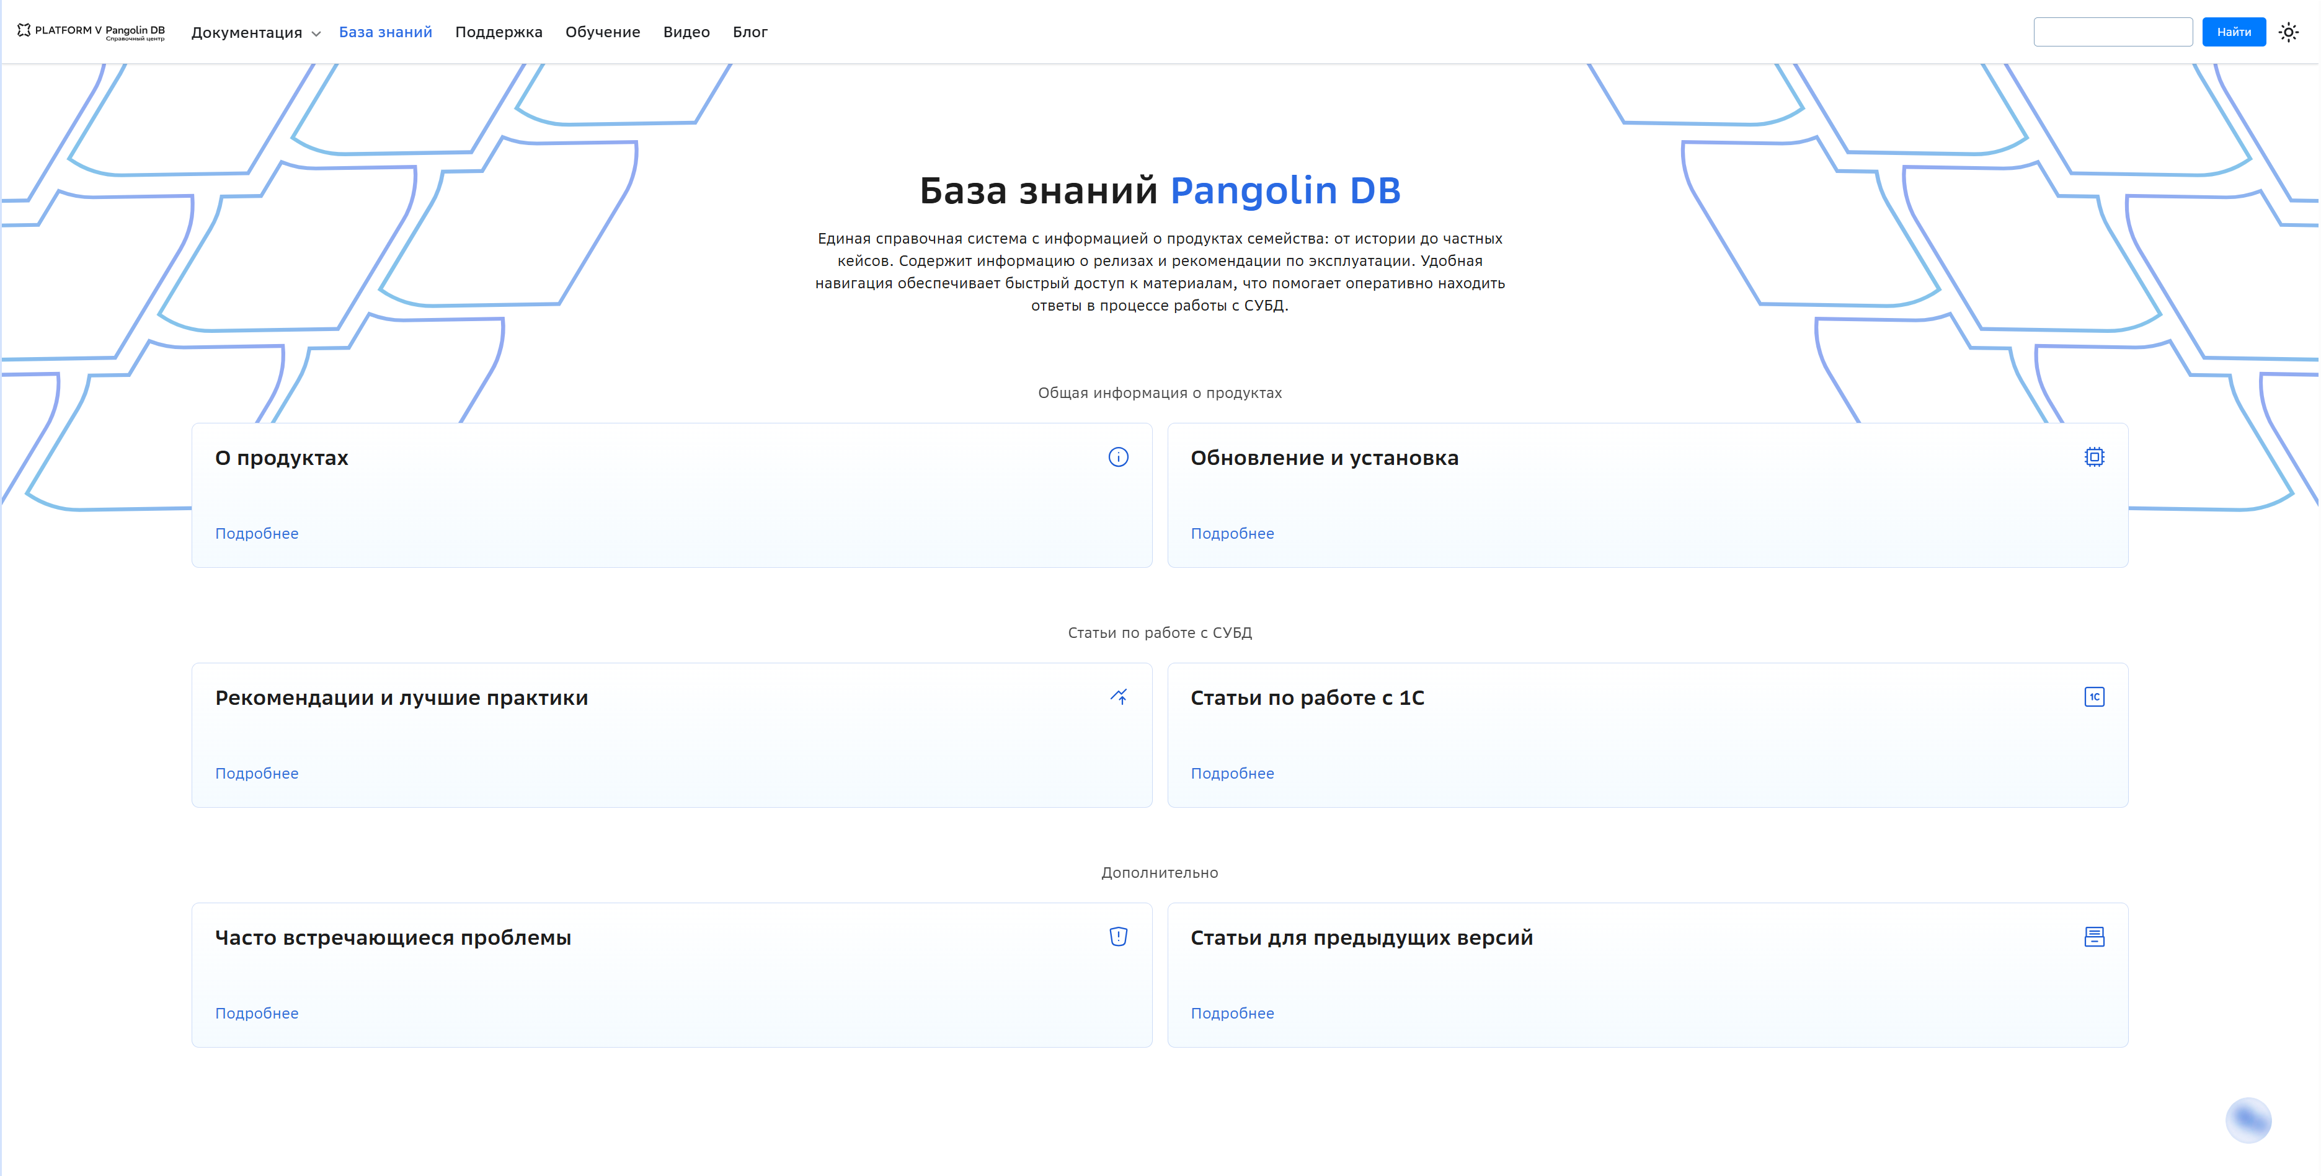2321x1176 pixels.
Task: Click the Статьи по работе с СУБД section label
Action: pyautogui.click(x=1161, y=633)
